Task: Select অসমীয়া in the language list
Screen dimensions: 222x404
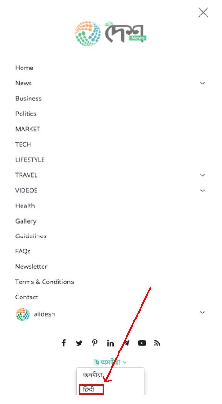Action: [93, 375]
